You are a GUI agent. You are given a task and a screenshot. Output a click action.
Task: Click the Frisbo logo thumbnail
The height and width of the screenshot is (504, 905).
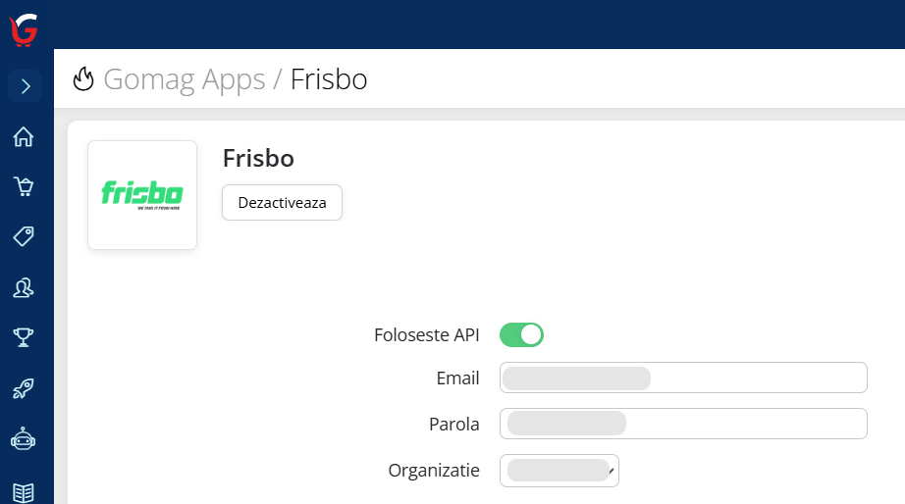[x=142, y=195]
